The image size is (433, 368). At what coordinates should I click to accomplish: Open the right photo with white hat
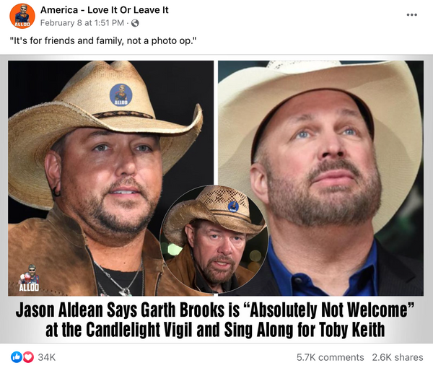320,178
